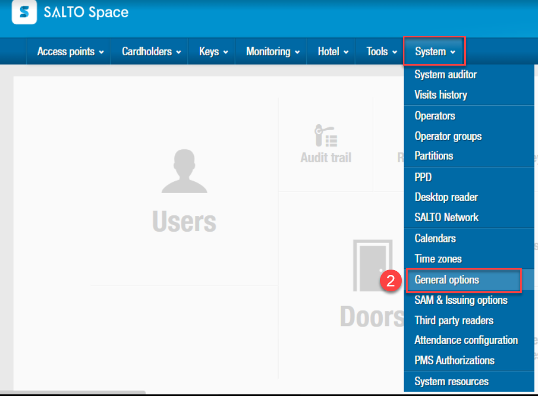The height and width of the screenshot is (396, 538).
Task: Open Visits history
Action: pyautogui.click(x=441, y=95)
